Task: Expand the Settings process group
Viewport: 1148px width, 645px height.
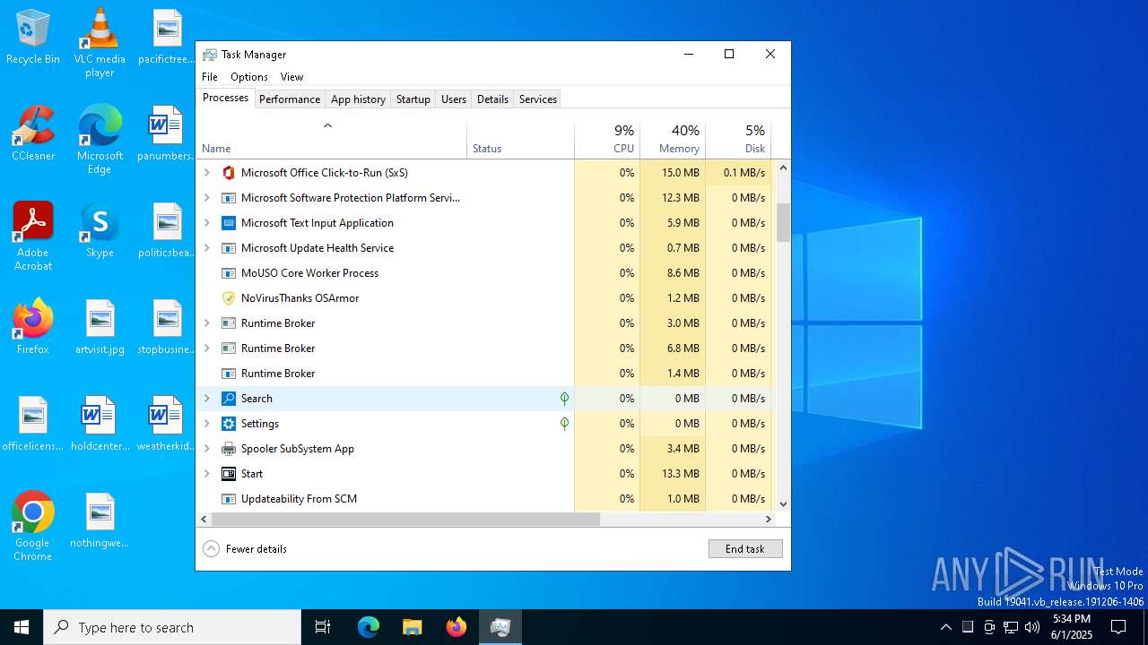Action: (207, 424)
